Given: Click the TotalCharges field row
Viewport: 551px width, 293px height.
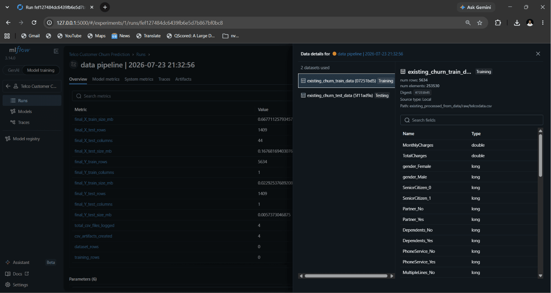Looking at the screenshot, I should (469, 156).
